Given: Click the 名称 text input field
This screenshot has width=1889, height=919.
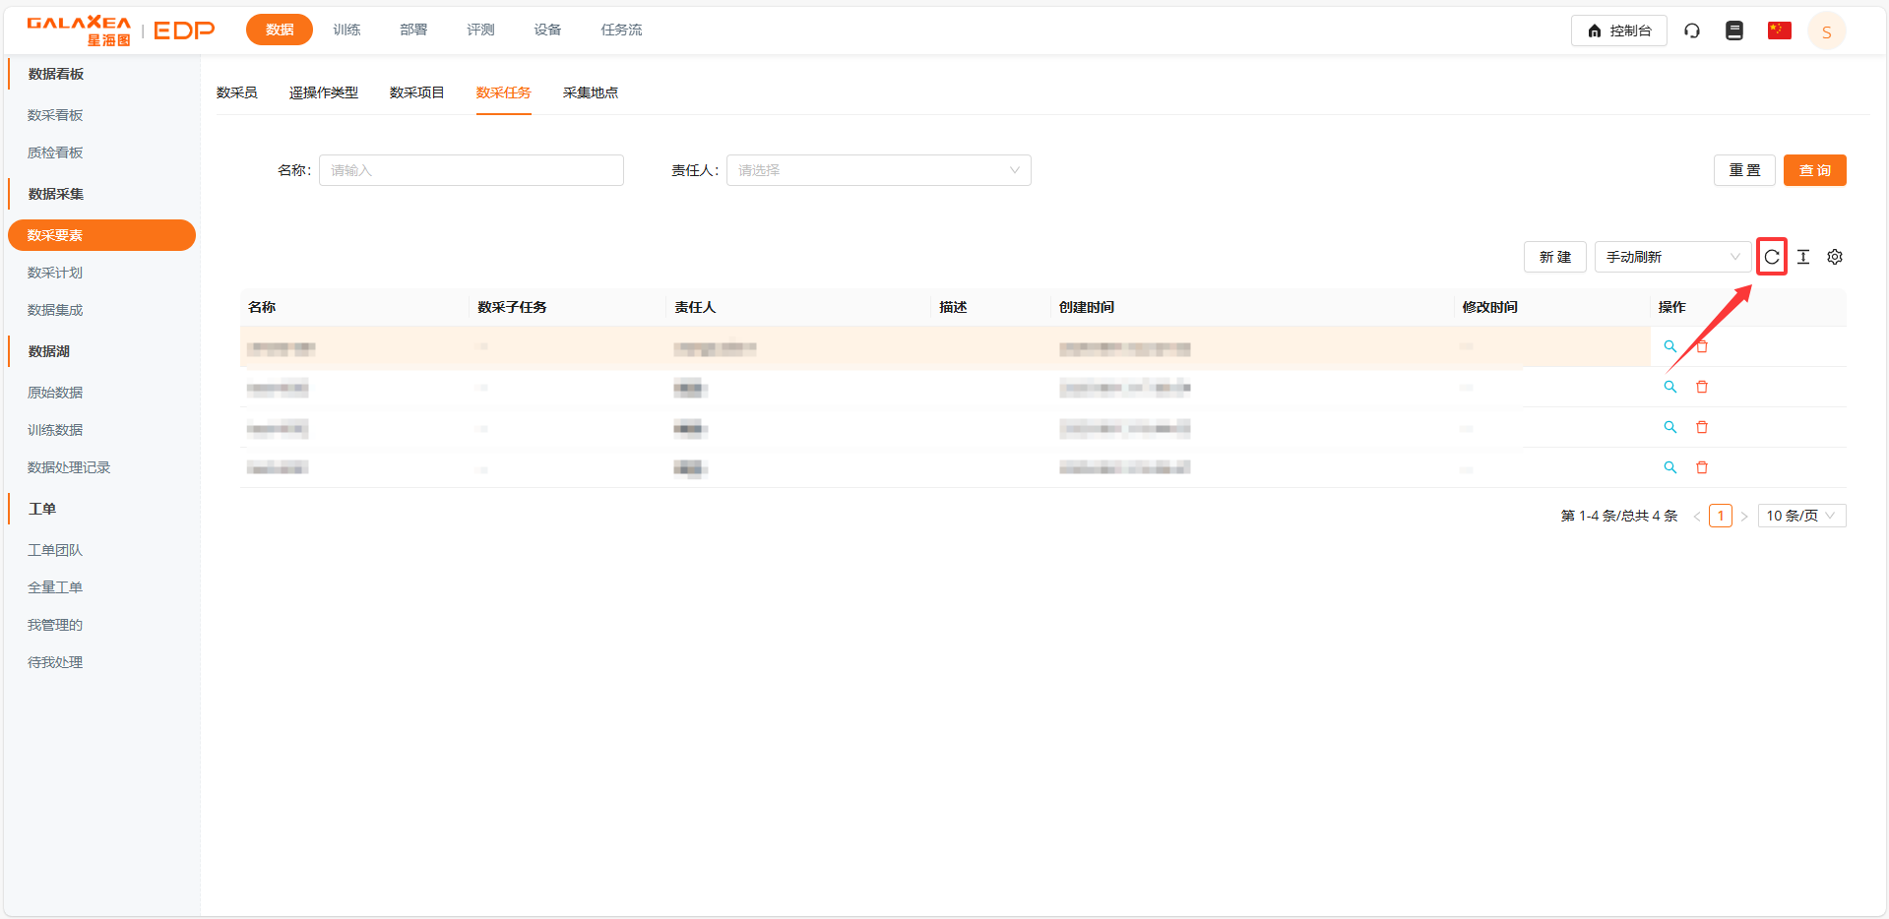Looking at the screenshot, I should pyautogui.click(x=471, y=170).
